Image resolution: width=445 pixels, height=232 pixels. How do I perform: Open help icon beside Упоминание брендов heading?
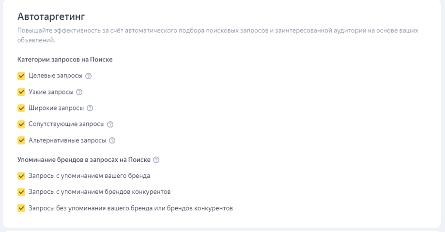[x=156, y=160]
